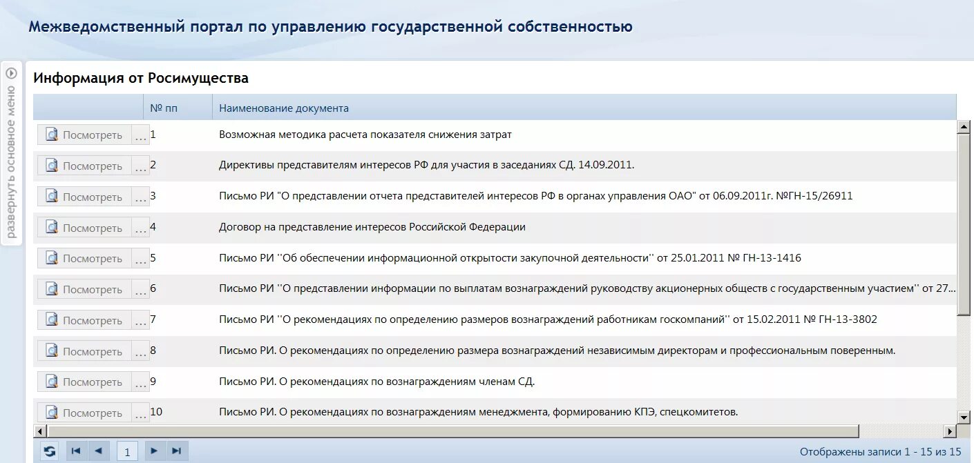Click row number 10 cell
This screenshot has height=463, width=974.
point(156,412)
